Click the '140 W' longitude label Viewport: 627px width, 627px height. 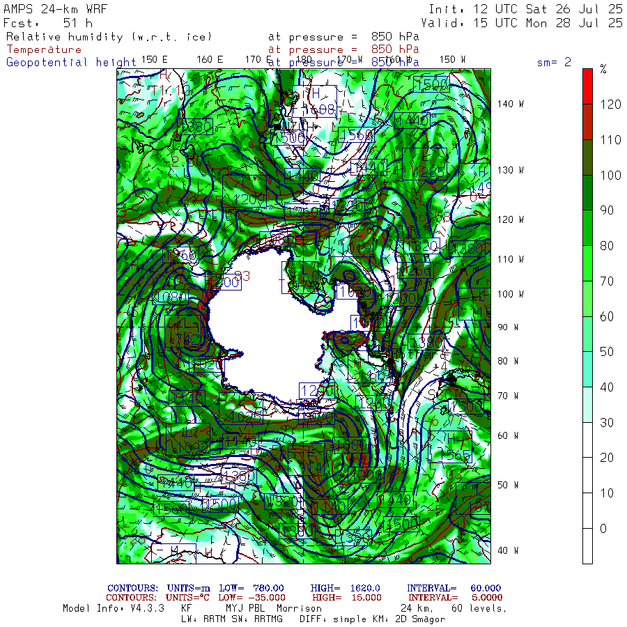pos(511,104)
